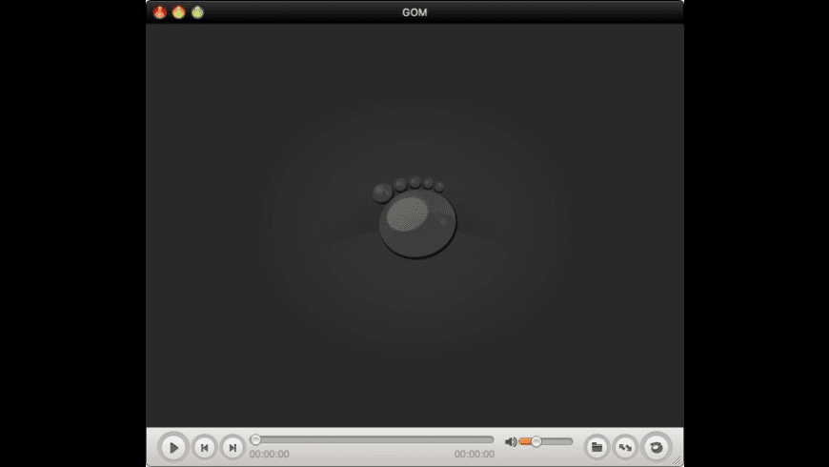This screenshot has height=467, width=829.
Task: Toggle repeat with the loop icon
Action: (x=657, y=447)
